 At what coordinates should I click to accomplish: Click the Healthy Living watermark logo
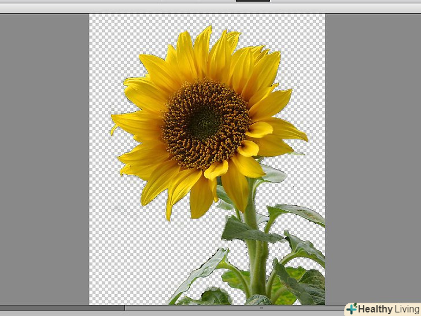point(382,309)
